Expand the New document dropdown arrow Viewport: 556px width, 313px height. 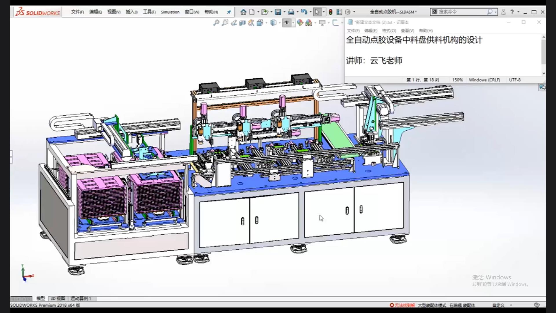pyautogui.click(x=258, y=12)
